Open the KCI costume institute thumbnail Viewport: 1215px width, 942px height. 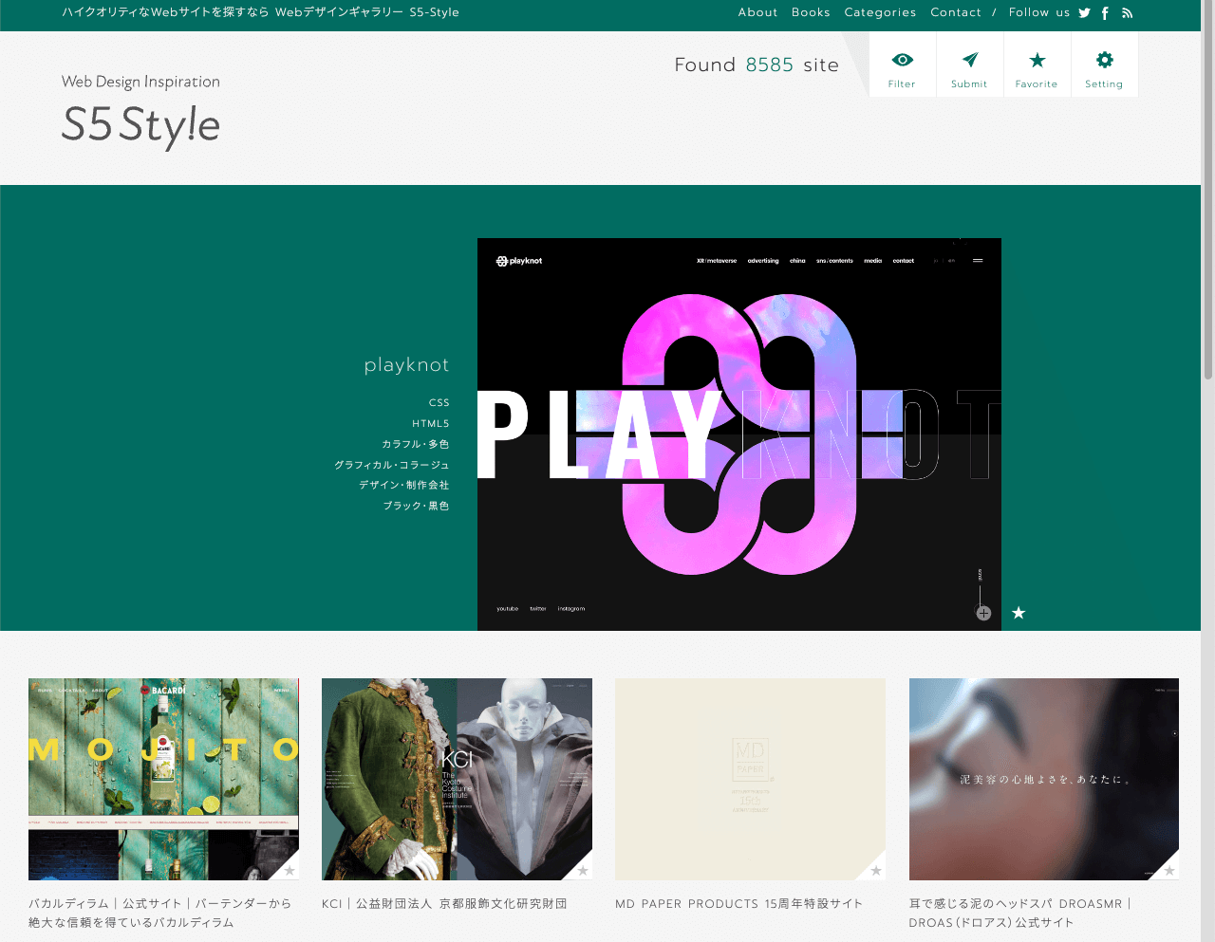click(457, 779)
